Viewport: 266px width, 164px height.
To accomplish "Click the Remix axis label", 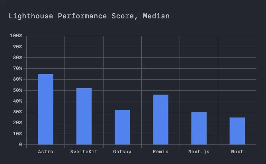I will coord(160,152).
